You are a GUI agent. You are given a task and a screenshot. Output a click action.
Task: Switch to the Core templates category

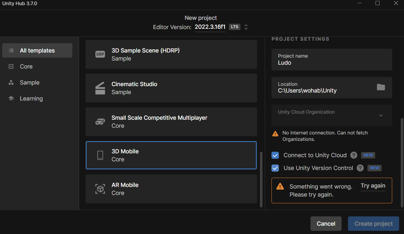coord(26,67)
